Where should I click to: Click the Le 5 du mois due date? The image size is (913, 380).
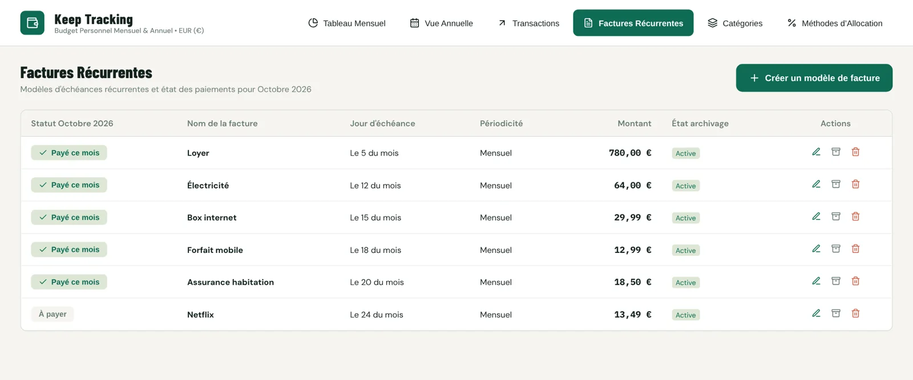tap(374, 153)
